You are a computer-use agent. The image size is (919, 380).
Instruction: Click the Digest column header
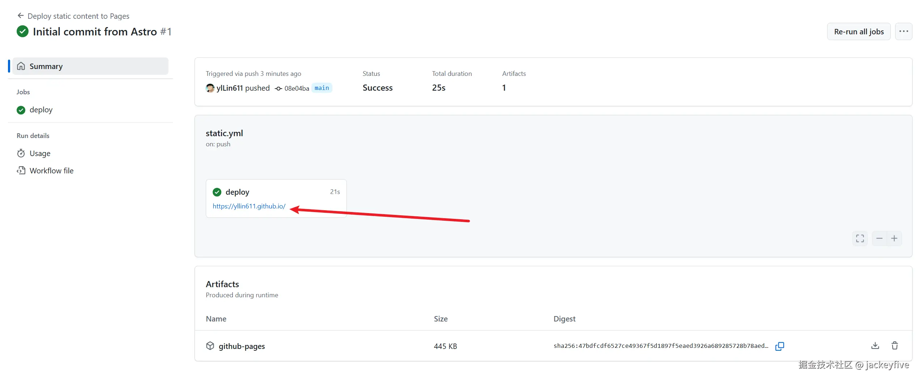(564, 319)
